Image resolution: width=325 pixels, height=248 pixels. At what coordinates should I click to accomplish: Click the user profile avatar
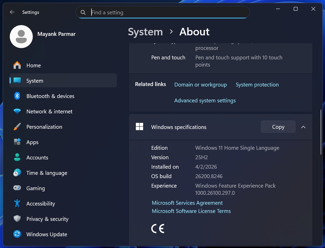tap(21, 37)
